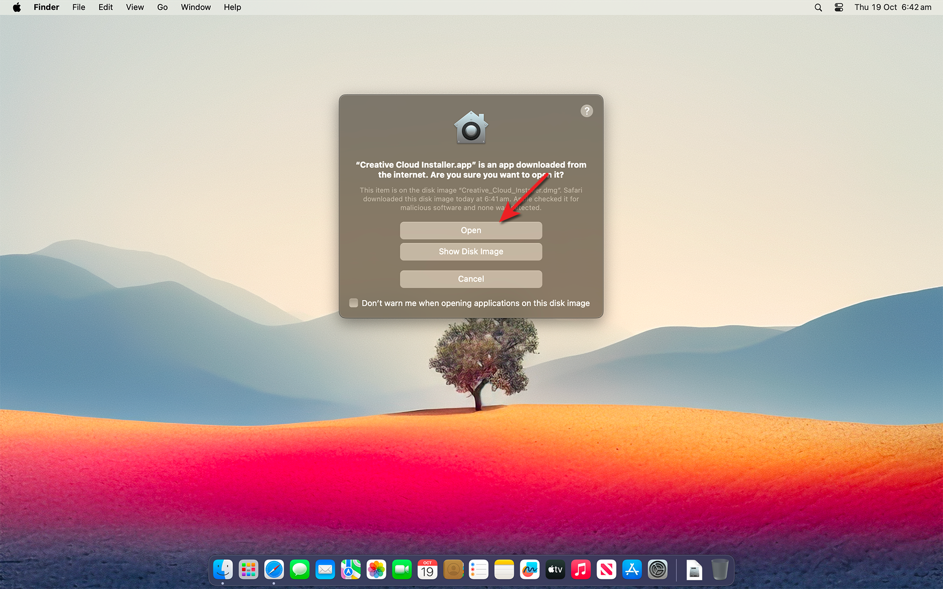
Task: Open FaceTime in the Dock
Action: coord(402,569)
